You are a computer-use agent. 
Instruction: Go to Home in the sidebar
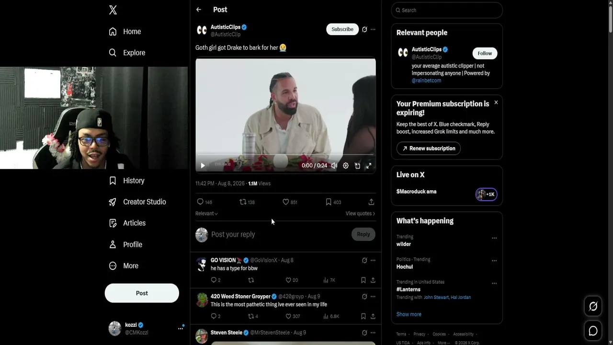click(125, 32)
